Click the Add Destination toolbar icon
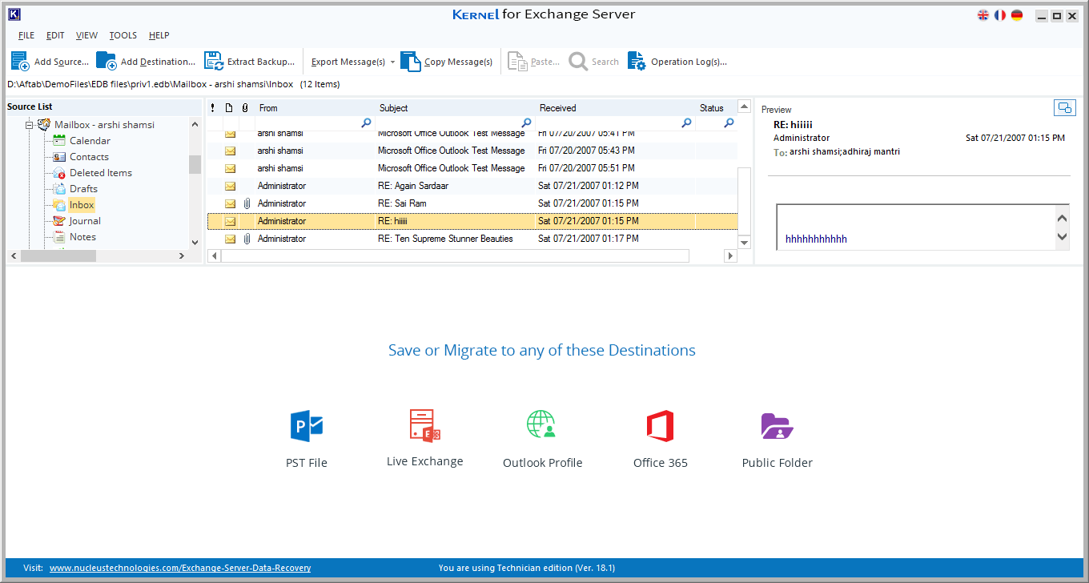This screenshot has width=1089, height=583. 106,62
